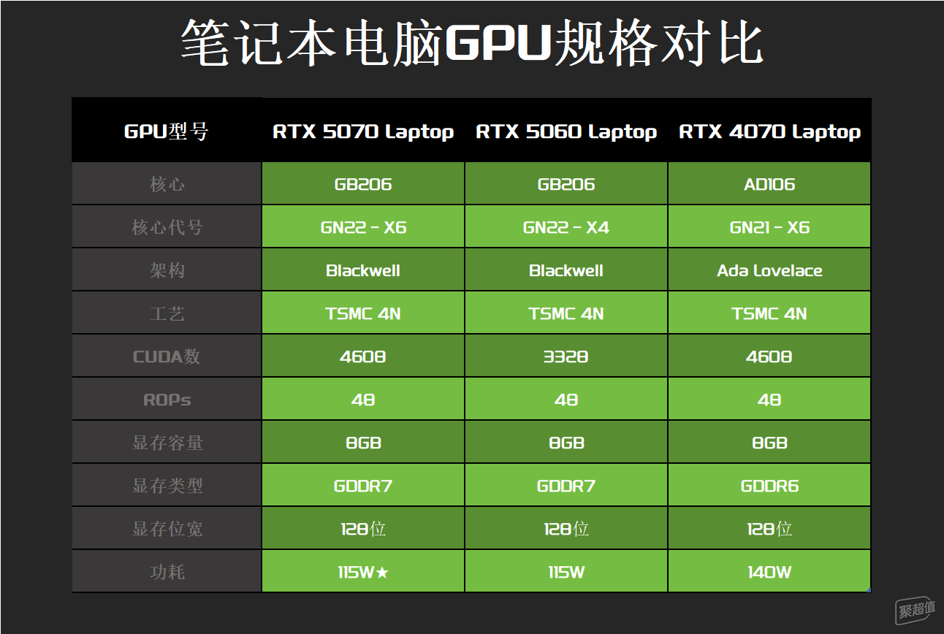
Task: Select the 3328 CUDA count cell
Action: tap(566, 356)
